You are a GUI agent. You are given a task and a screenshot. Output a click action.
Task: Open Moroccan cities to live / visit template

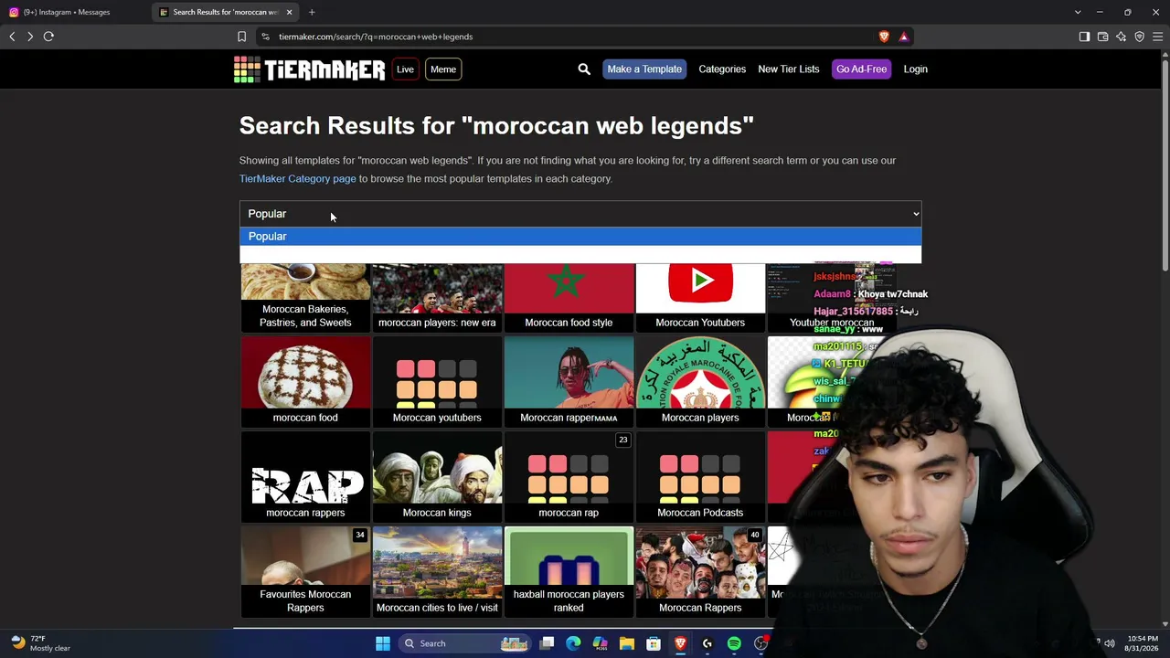click(x=437, y=571)
